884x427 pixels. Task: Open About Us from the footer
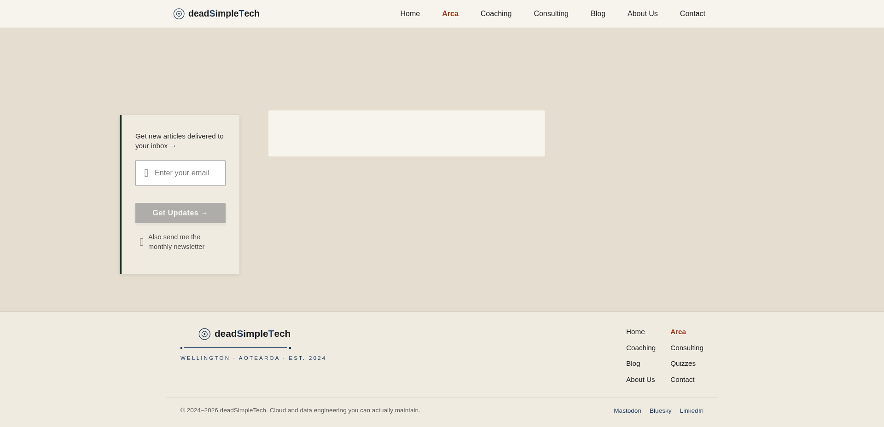tap(640, 380)
